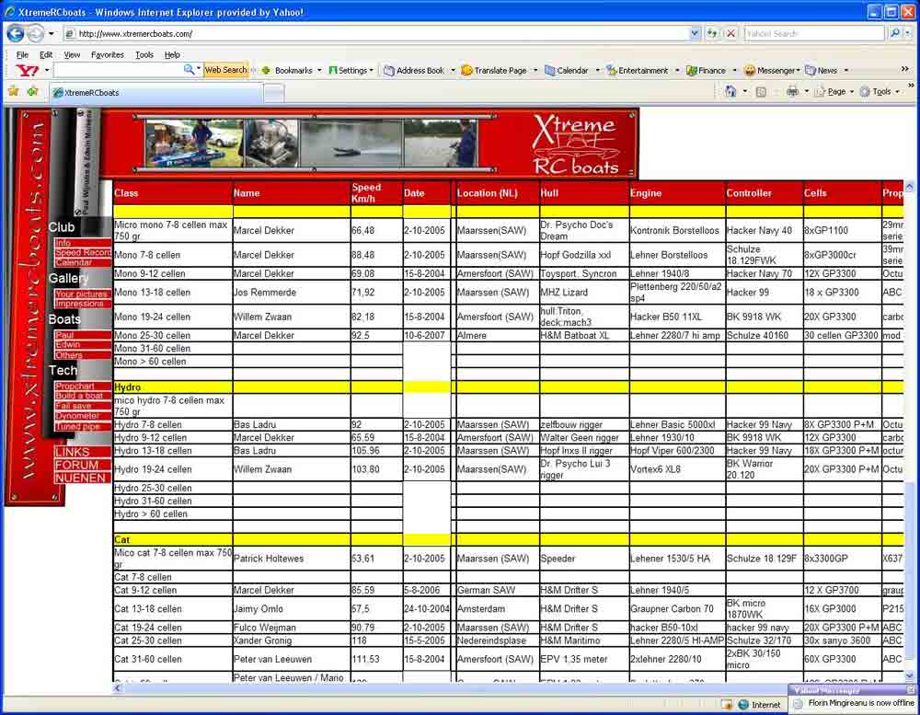
Task: Click the Xtreme RC boats logo
Action: (x=576, y=144)
